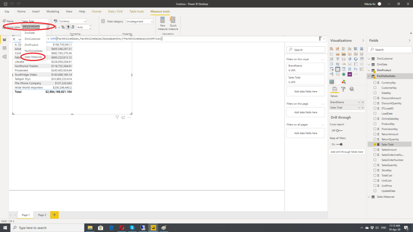Remove BrandName from the Values well
This screenshot has height=232, width=413.
[x=363, y=102]
